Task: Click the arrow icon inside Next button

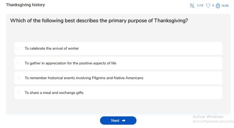Action: tap(124, 121)
